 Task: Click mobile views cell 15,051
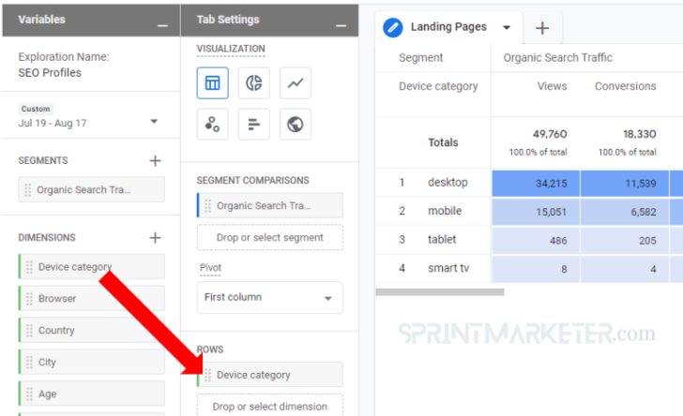536,212
